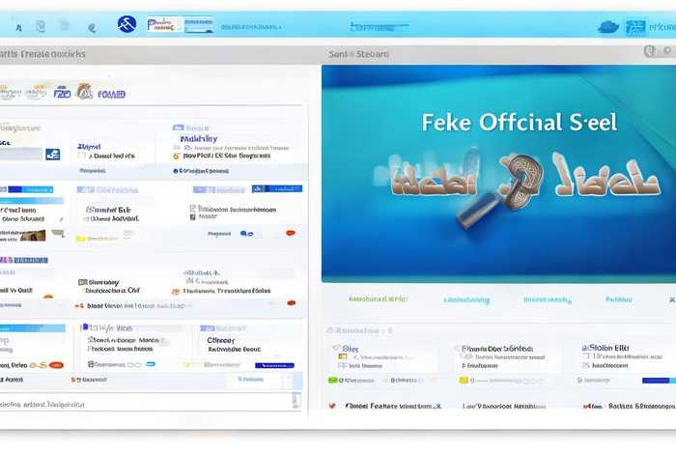This screenshot has height=454, width=676.
Task: Toggle the blue switch in the middle-right card
Action: click(247, 233)
